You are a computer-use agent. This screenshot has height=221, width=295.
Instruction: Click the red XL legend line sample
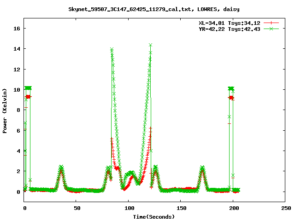click(x=272, y=22)
